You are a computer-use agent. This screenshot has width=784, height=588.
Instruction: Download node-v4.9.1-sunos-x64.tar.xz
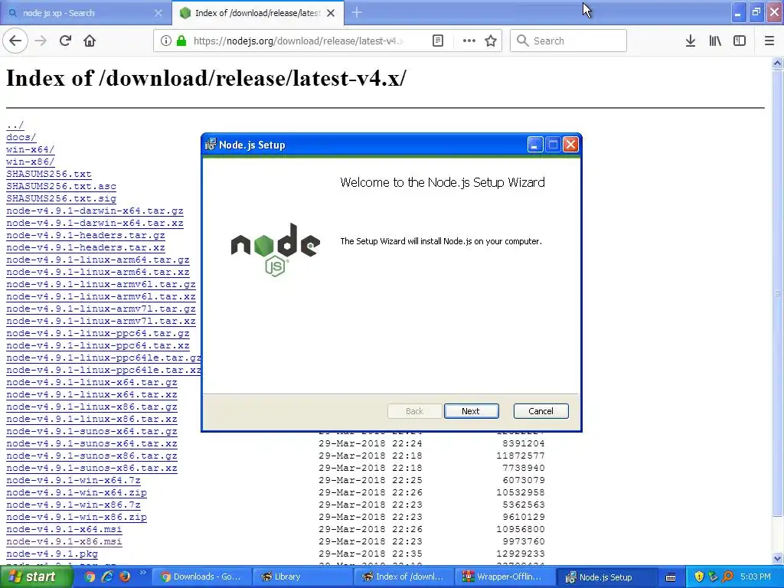click(92, 443)
